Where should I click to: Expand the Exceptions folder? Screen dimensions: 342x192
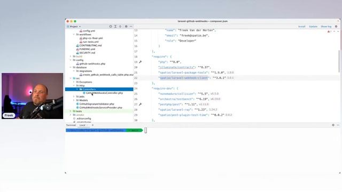[74, 82]
